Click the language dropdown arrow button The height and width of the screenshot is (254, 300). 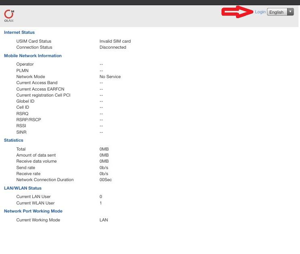[x=290, y=12]
